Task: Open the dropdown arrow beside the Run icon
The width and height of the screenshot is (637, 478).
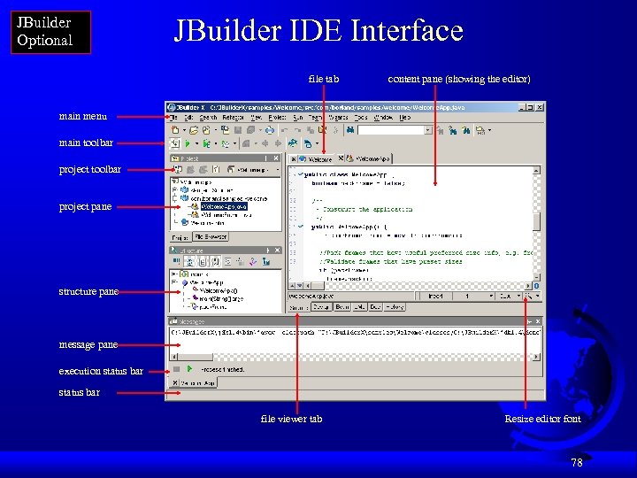Action: pyautogui.click(x=196, y=144)
